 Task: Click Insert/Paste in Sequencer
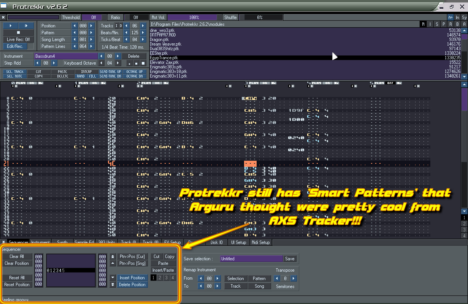(163, 270)
